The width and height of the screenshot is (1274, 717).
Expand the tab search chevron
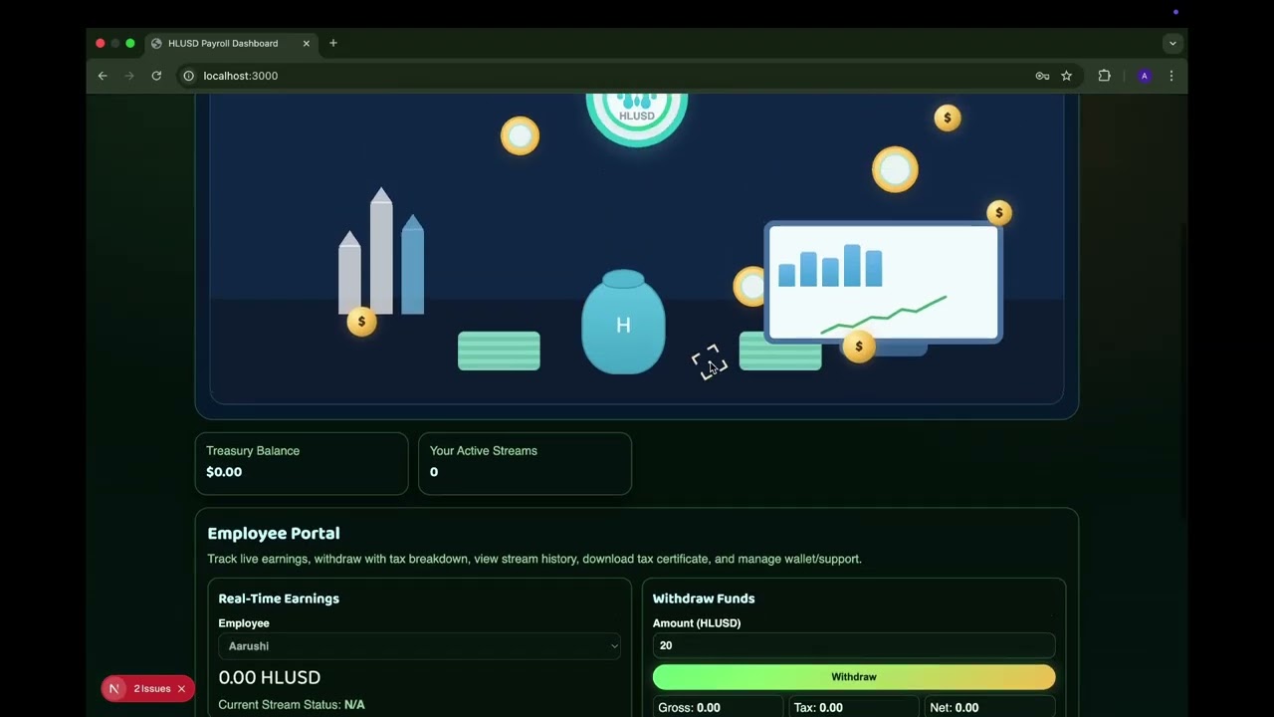tap(1172, 43)
